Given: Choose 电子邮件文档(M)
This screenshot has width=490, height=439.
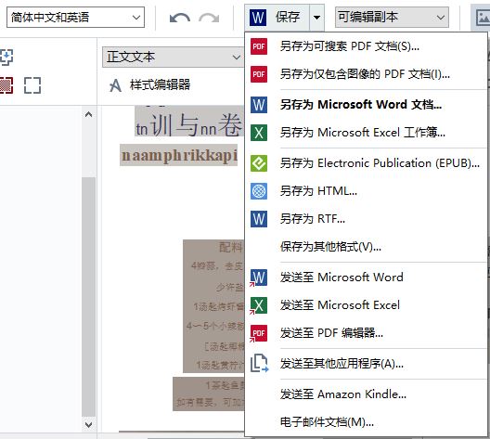Looking at the screenshot, I should pos(366,422).
